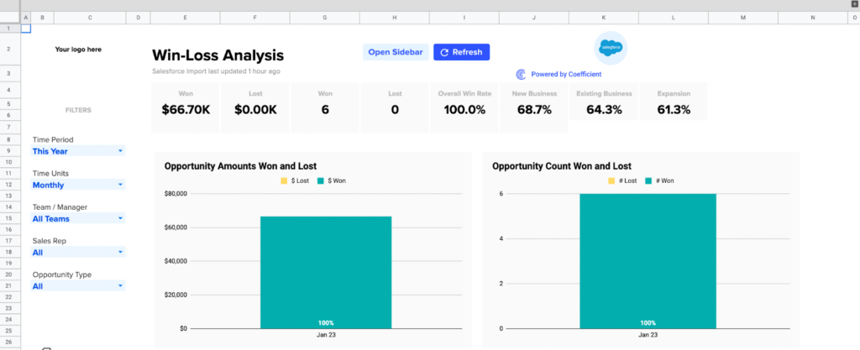Click the yellow $ Lost legend marker
This screenshot has height=350, width=860.
click(x=285, y=180)
